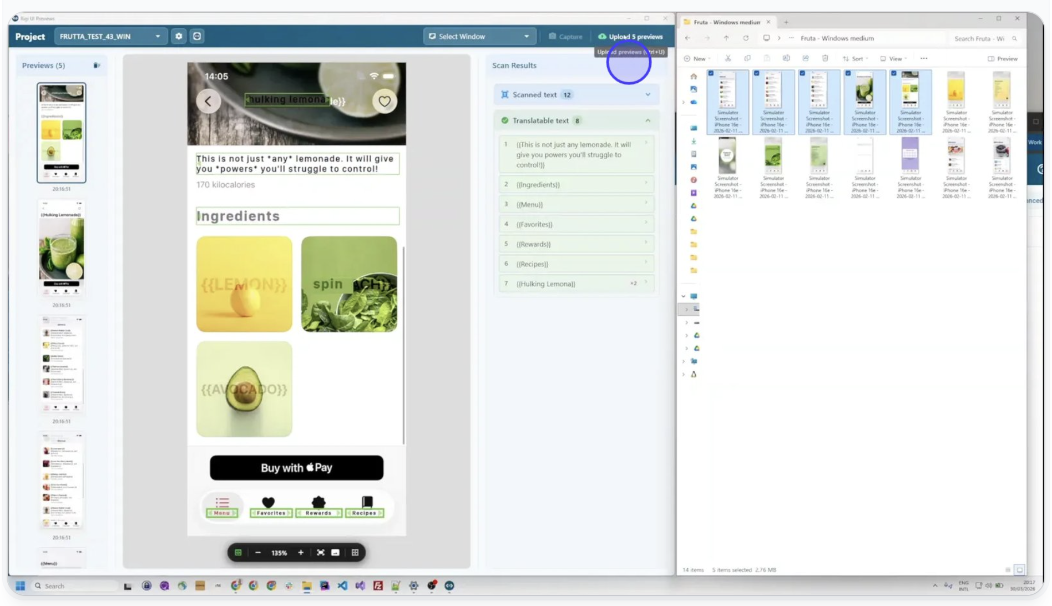This screenshot has height=606, width=1052.
Task: Click Share icon in File Explorer toolbar
Action: (805, 58)
